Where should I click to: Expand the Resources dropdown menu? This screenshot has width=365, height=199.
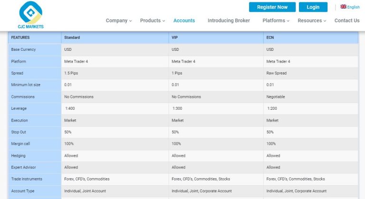[x=312, y=20]
